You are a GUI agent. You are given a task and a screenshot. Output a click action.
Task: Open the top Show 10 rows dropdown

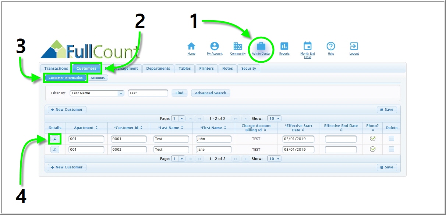[278, 119]
